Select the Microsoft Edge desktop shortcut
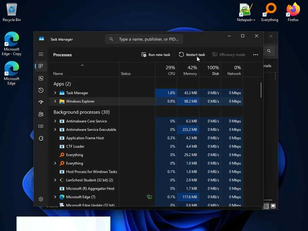Screen dimensions: 308x231 12,73
